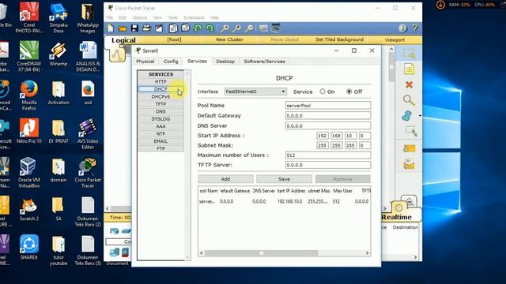
Task: Click the Paste icon in the toolbar
Action: pyautogui.click(x=186, y=28)
